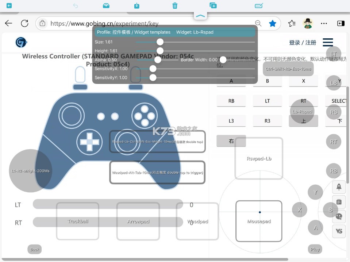This screenshot has height=262, width=350.
Task: Adjust the SensitivityY slider handle
Action: 153,77
